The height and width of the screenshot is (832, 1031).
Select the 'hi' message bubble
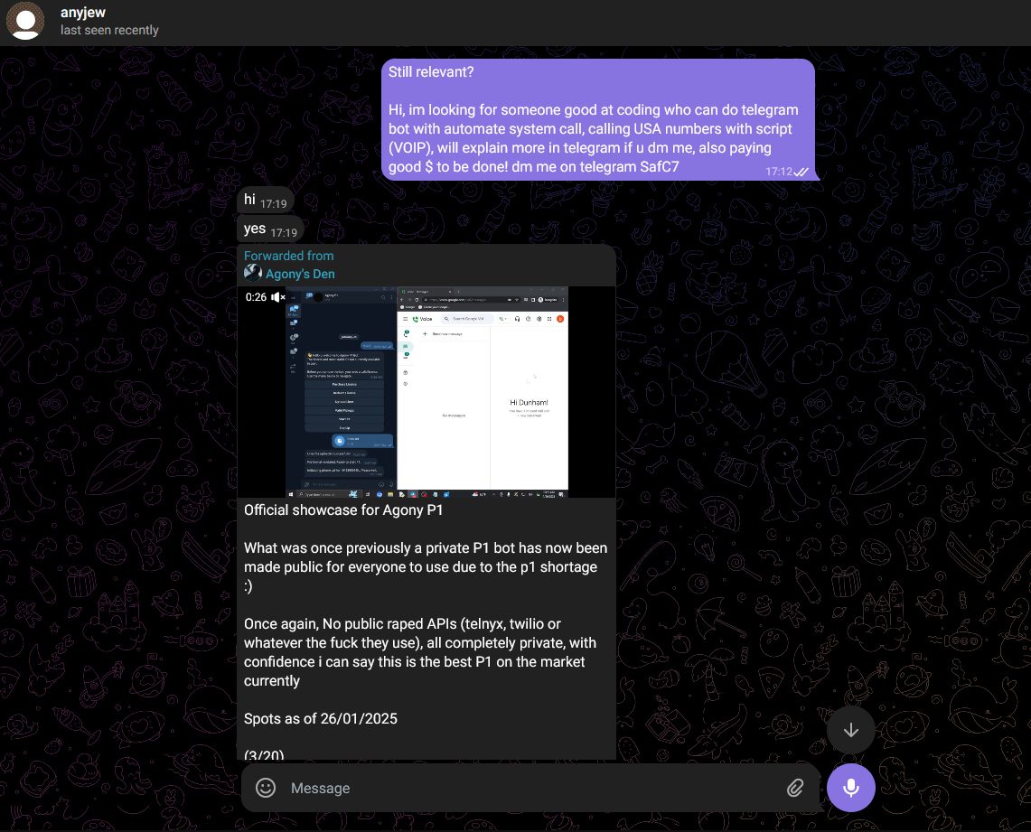pyautogui.click(x=266, y=201)
